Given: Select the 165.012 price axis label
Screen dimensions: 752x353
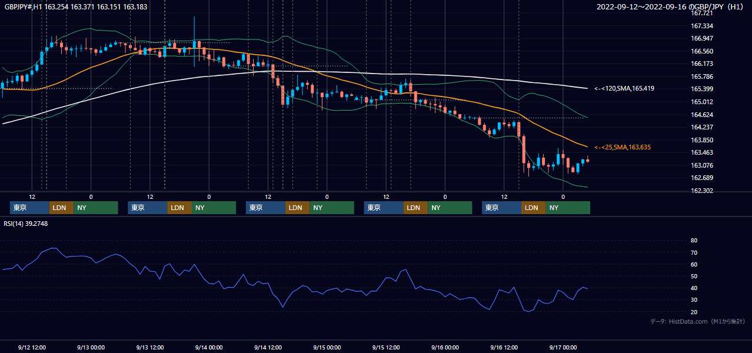Looking at the screenshot, I should (701, 102).
